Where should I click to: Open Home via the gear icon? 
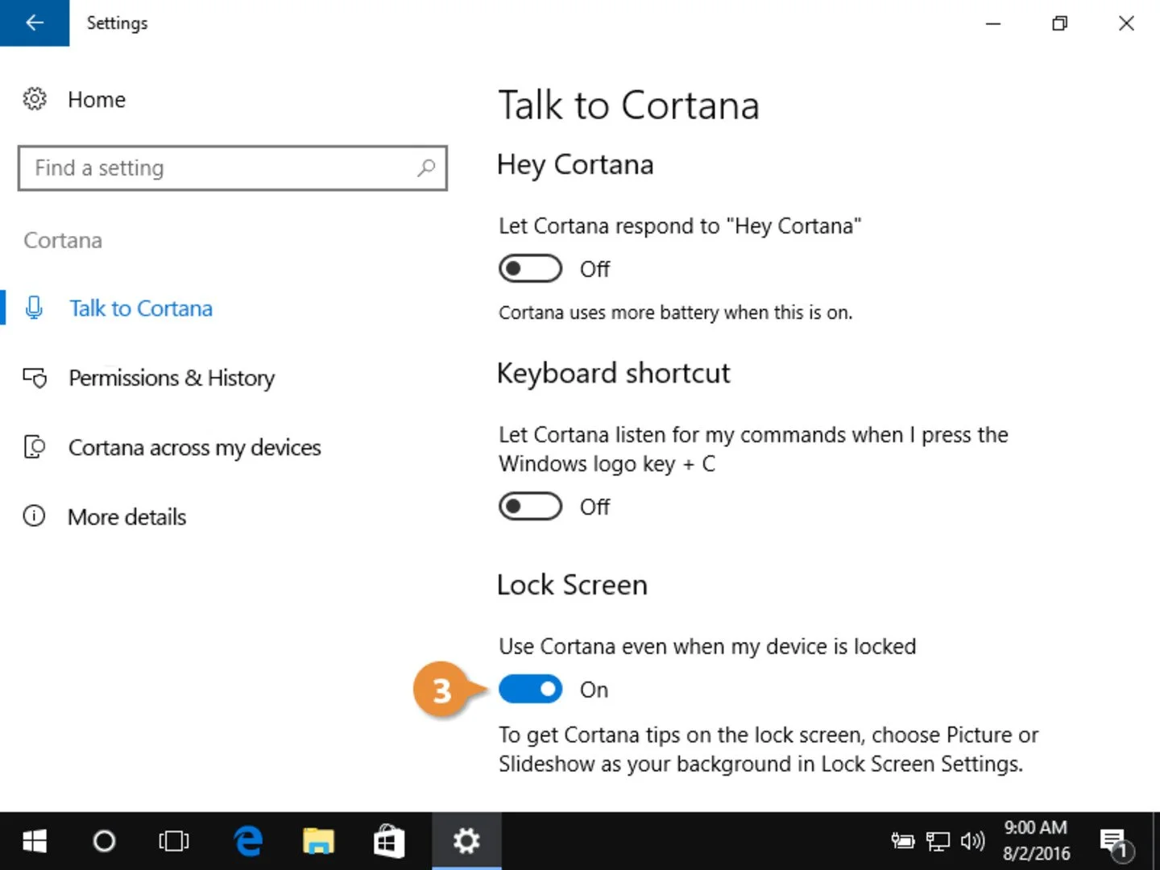pyautogui.click(x=35, y=99)
